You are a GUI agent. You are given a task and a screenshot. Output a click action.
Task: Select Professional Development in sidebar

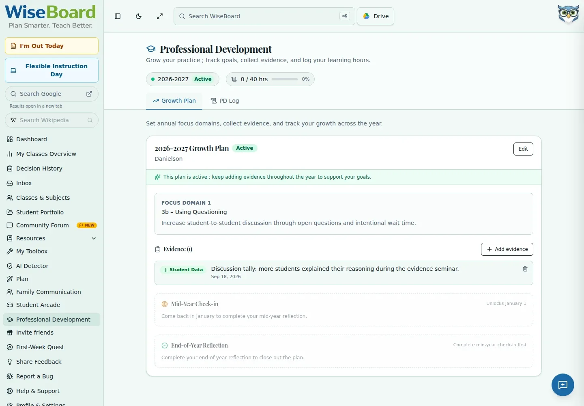pos(52,320)
